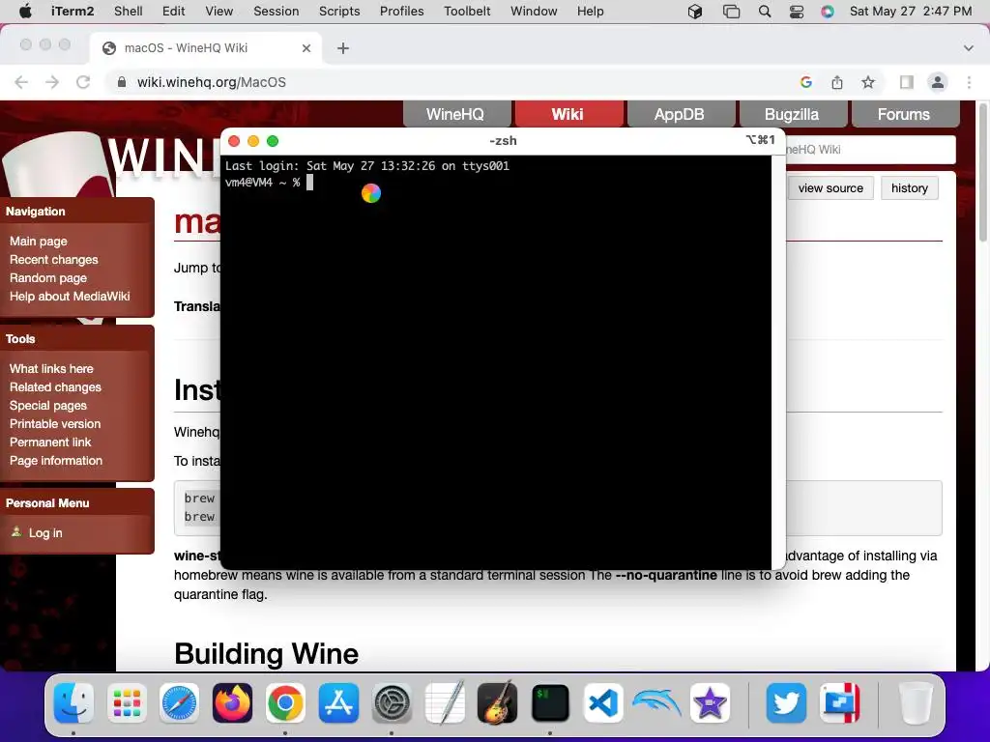Image resolution: width=990 pixels, height=742 pixels.
Task: Launch Visual Studio Code from dock
Action: tap(603, 702)
